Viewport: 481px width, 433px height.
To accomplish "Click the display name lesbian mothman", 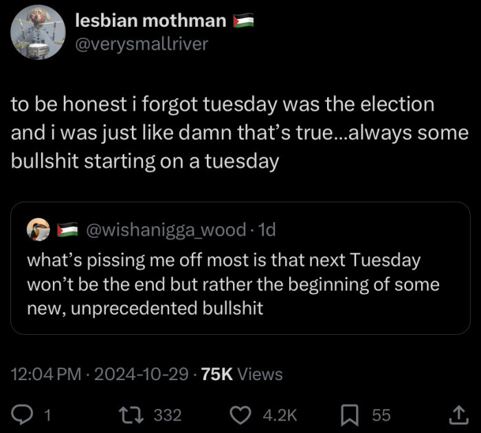I will coord(150,21).
